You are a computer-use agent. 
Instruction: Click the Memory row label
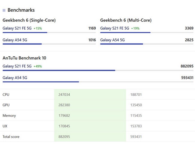coord(9,116)
